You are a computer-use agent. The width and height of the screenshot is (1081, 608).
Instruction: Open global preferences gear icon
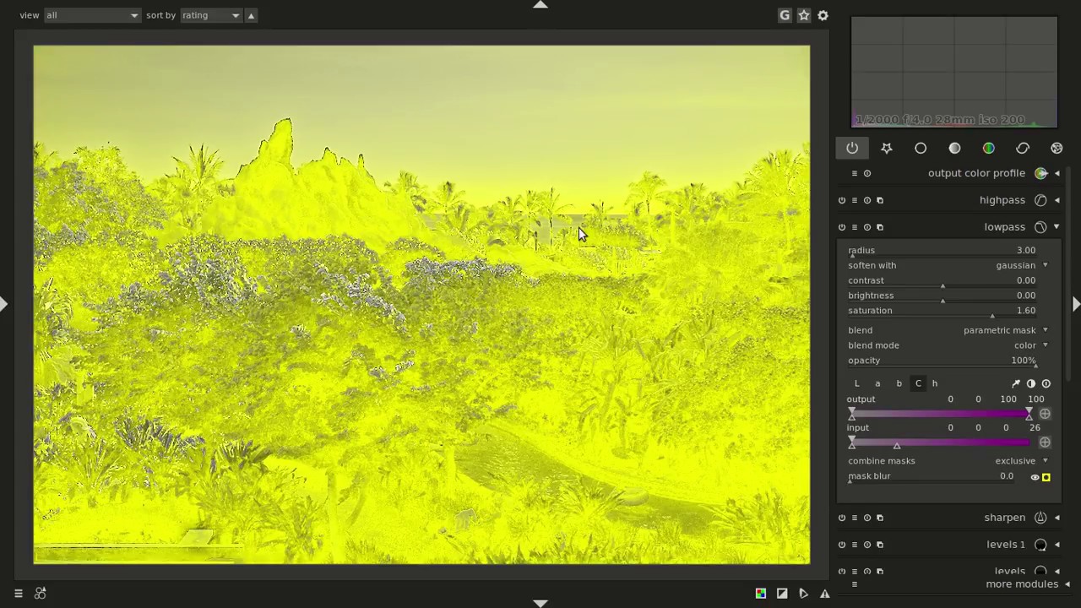coord(823,15)
